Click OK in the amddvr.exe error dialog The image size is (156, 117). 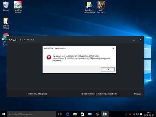108,69
